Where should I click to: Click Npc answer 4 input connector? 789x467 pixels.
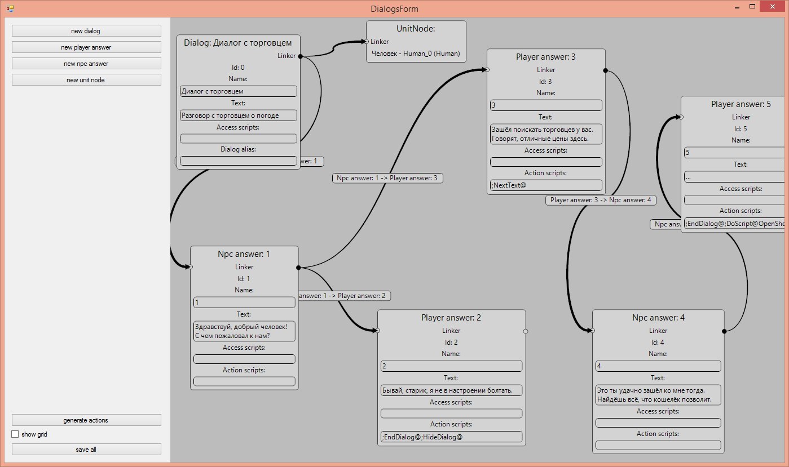coord(593,331)
